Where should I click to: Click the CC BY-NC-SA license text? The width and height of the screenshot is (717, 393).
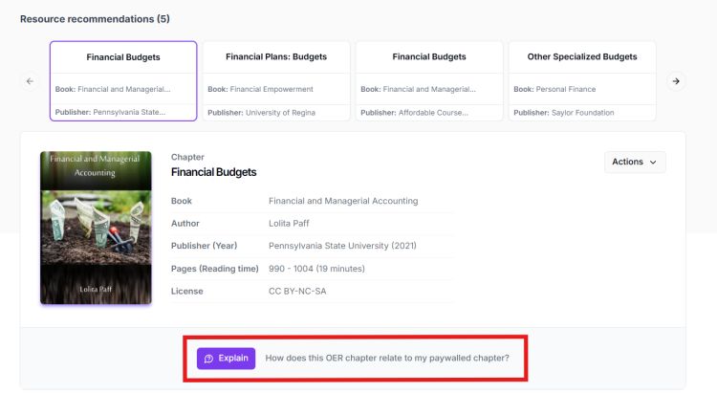[297, 291]
